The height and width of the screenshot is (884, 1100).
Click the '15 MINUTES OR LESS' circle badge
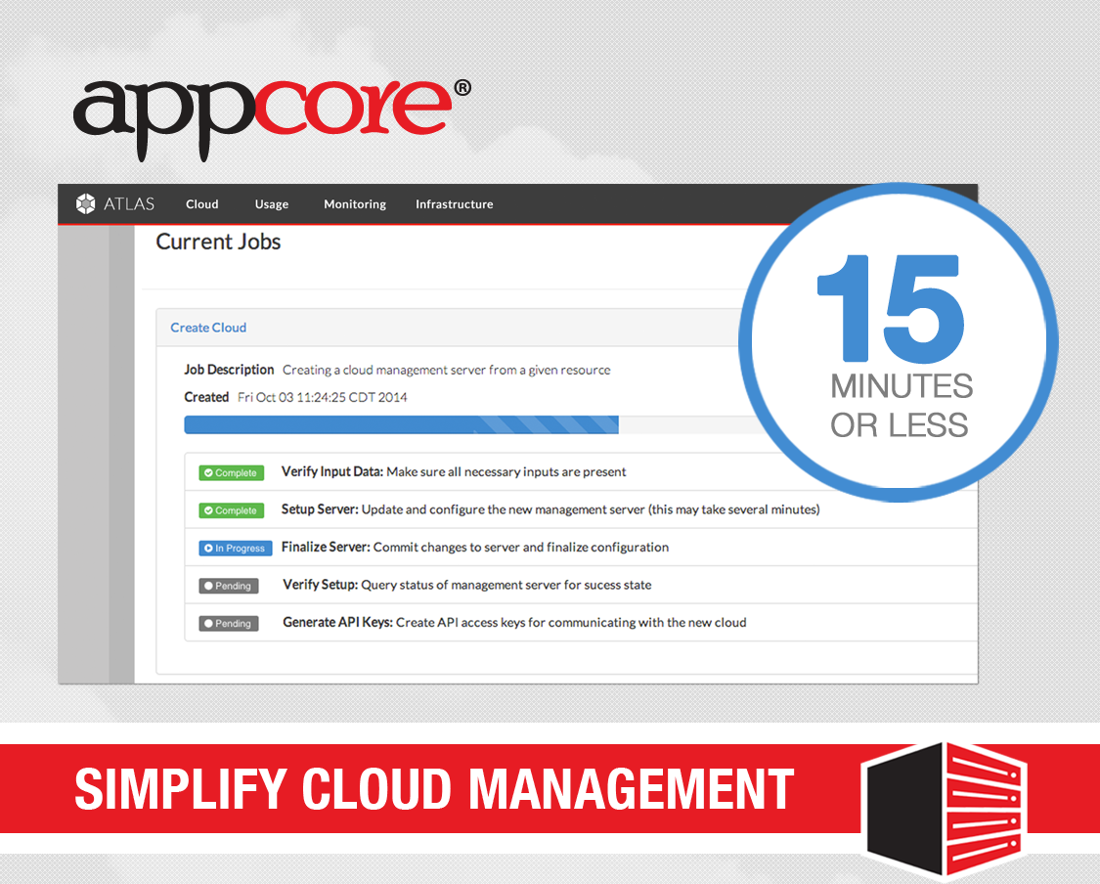point(898,342)
